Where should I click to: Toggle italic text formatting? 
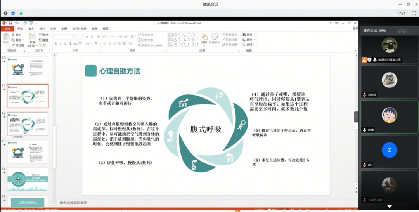click(61, 43)
